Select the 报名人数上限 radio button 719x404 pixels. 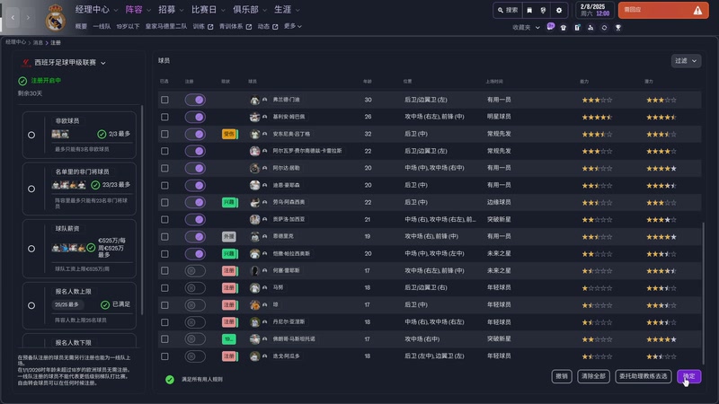pos(31,305)
